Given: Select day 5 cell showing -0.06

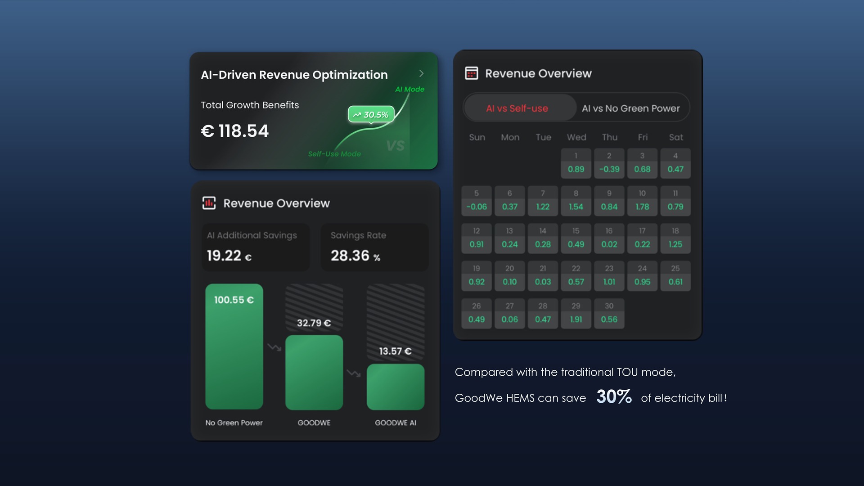Looking at the screenshot, I should pyautogui.click(x=476, y=200).
